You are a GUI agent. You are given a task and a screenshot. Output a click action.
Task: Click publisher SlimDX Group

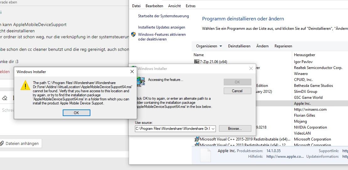305,92
